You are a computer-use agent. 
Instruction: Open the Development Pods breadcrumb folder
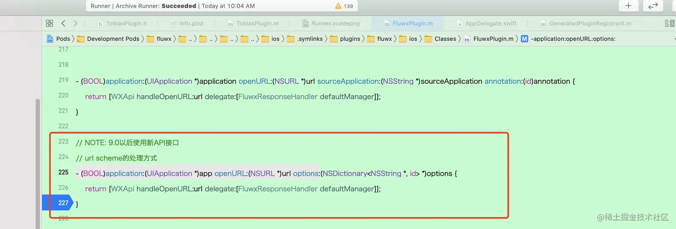tap(108, 39)
